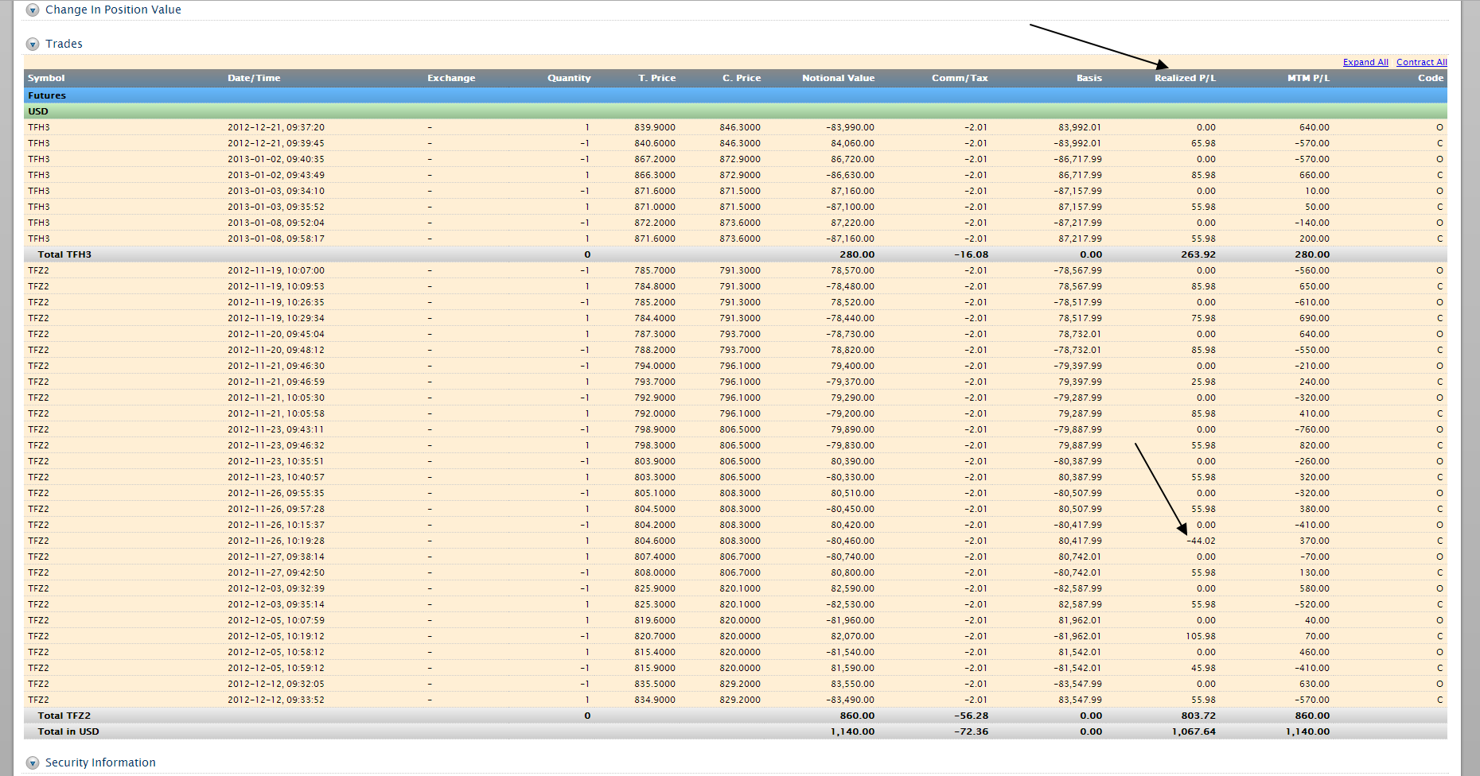The width and height of the screenshot is (1480, 776).
Task: Click the MTM P/L column header
Action: tap(1308, 78)
